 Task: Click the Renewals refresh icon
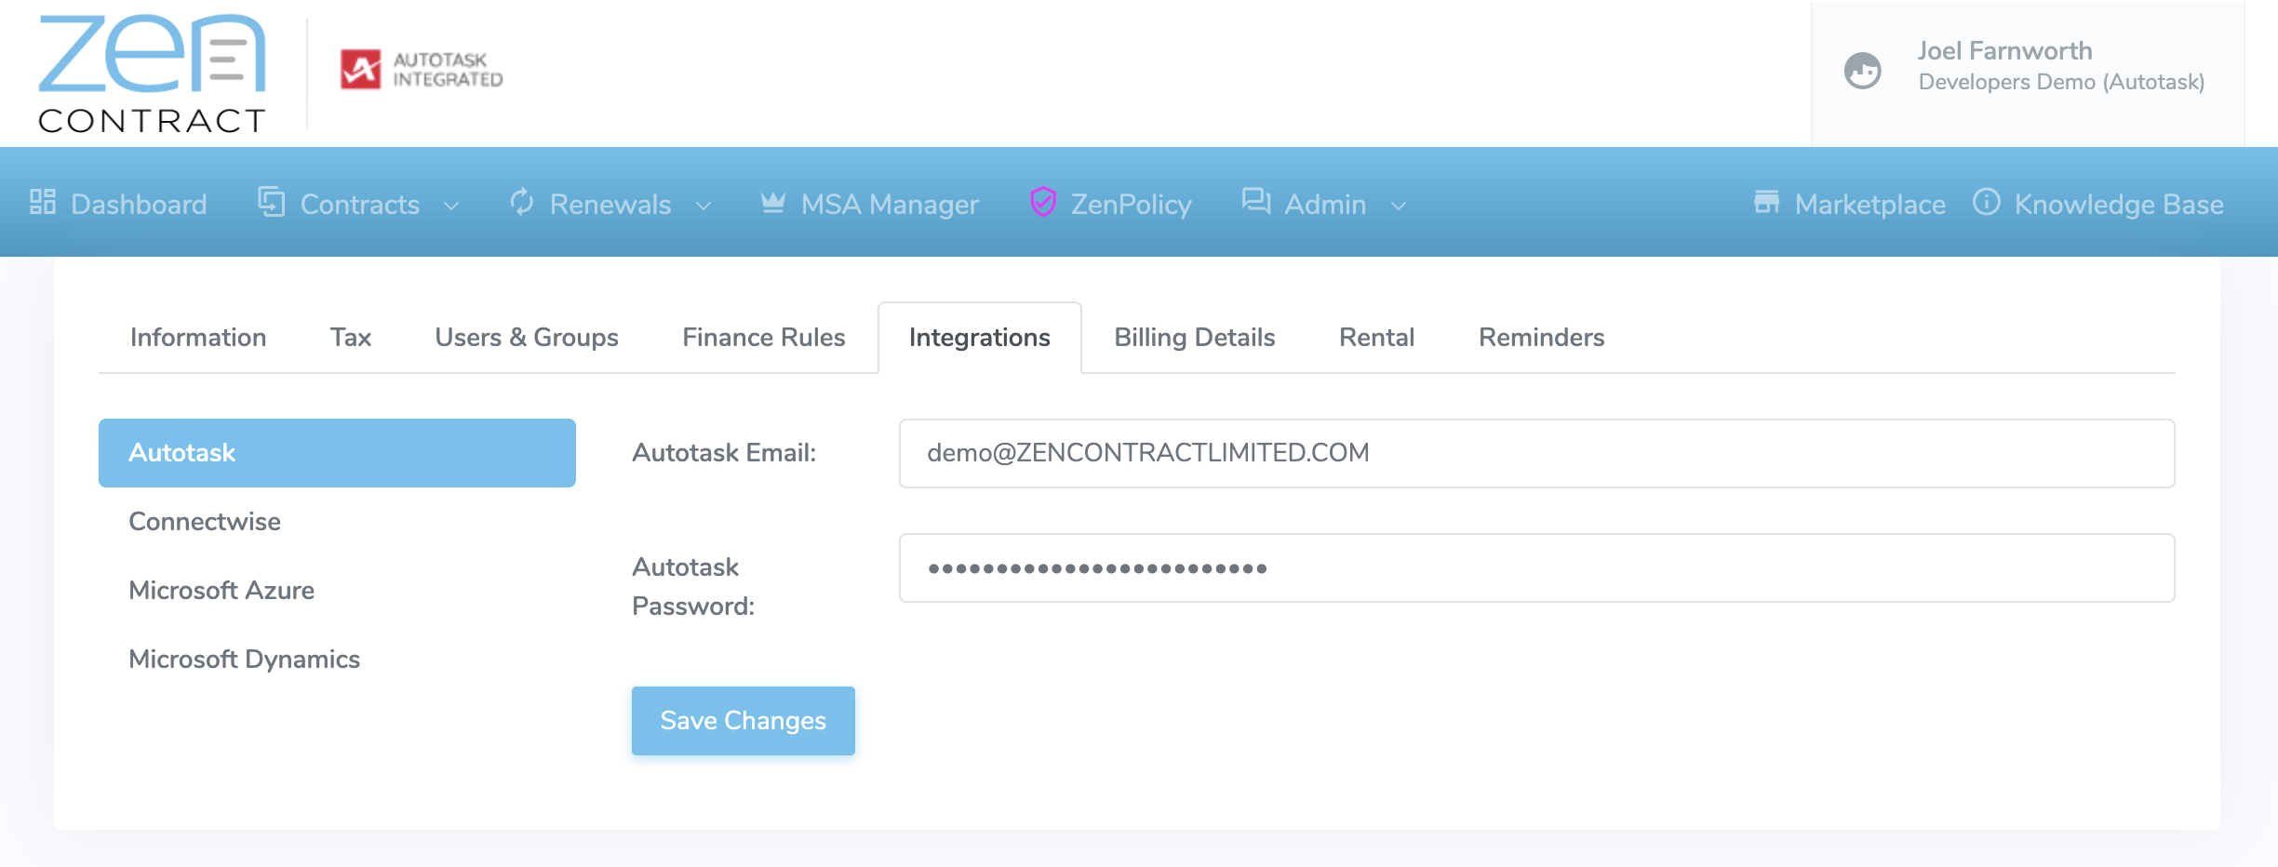pyautogui.click(x=522, y=202)
